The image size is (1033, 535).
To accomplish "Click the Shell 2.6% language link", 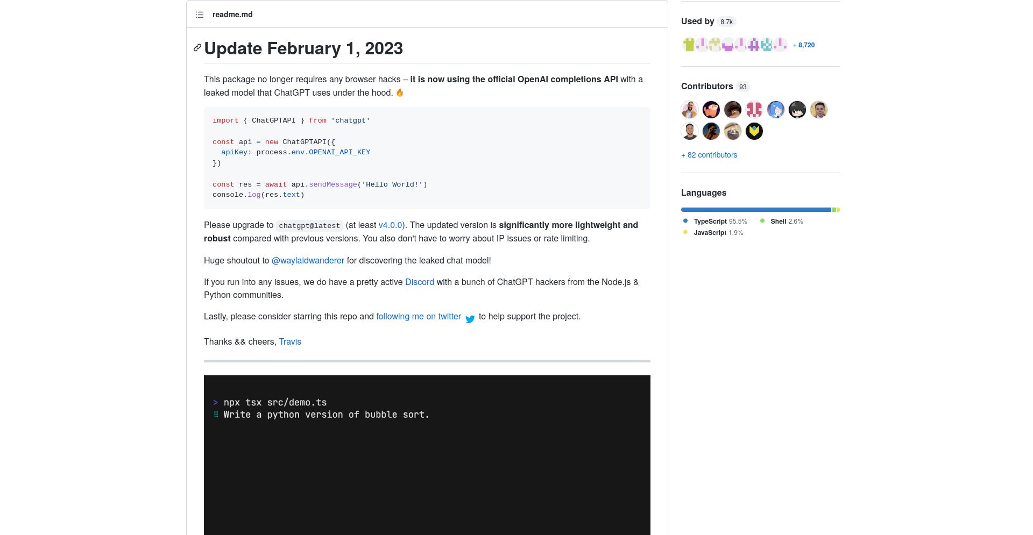I will click(787, 222).
